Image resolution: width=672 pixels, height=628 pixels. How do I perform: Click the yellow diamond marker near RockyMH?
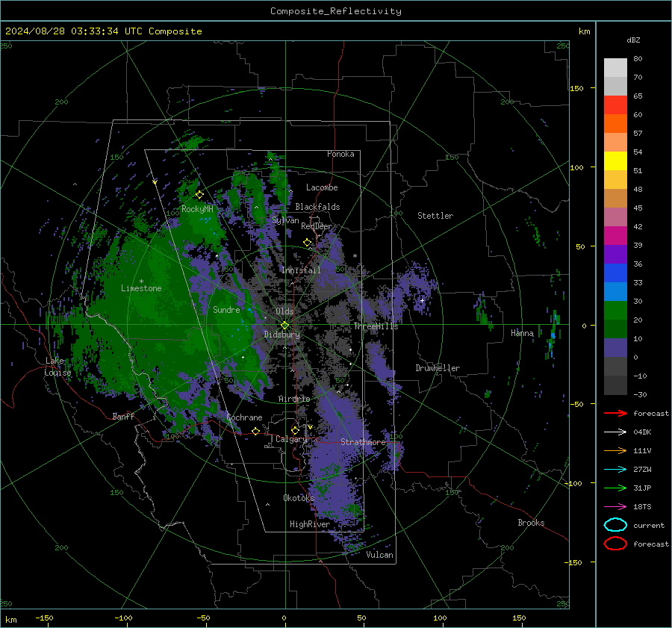pyautogui.click(x=199, y=195)
